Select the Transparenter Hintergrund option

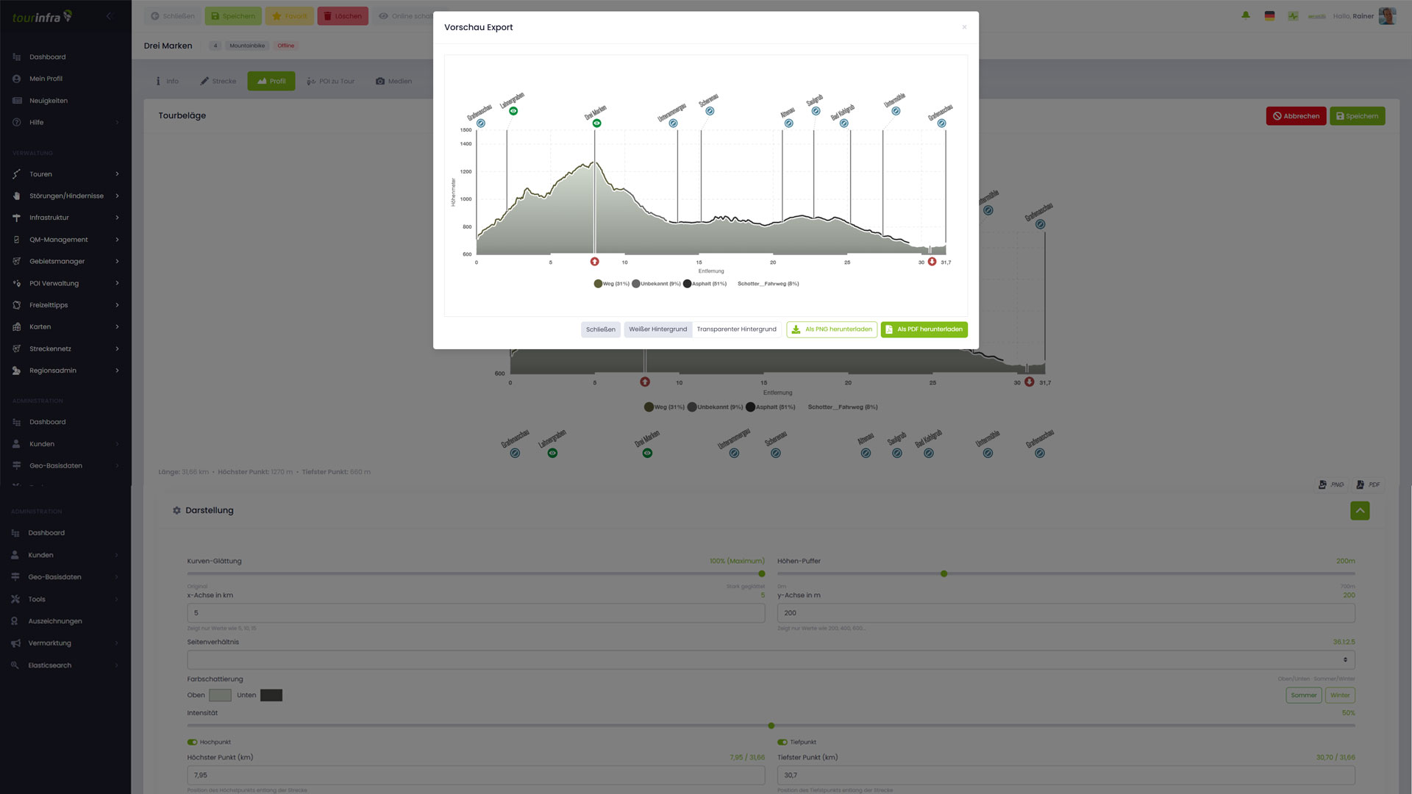[x=736, y=329]
